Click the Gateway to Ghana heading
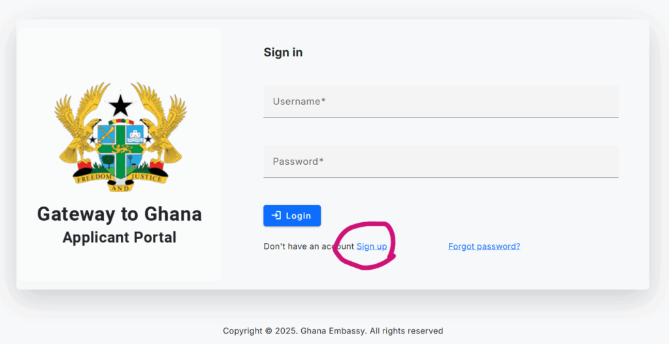 [x=120, y=214]
